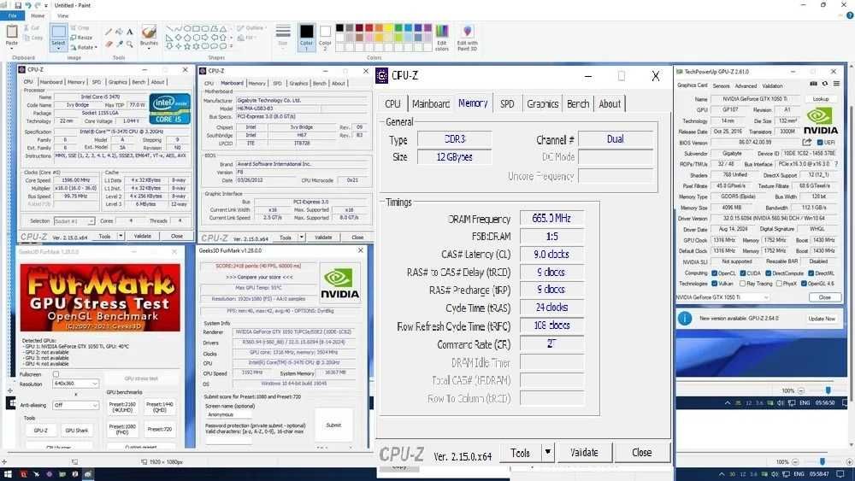This screenshot has width=855, height=481.
Task: Click Validate button in large CPU-Z window
Action: (x=584, y=452)
